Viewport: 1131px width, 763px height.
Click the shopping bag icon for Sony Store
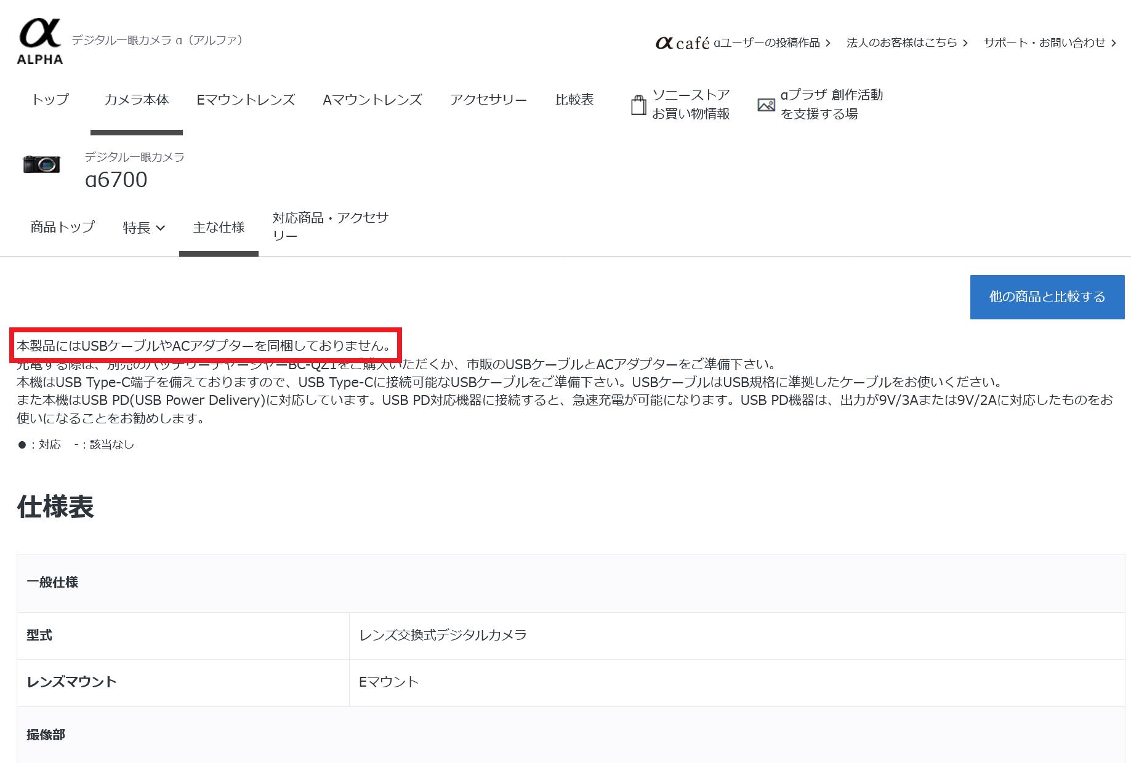(x=638, y=105)
